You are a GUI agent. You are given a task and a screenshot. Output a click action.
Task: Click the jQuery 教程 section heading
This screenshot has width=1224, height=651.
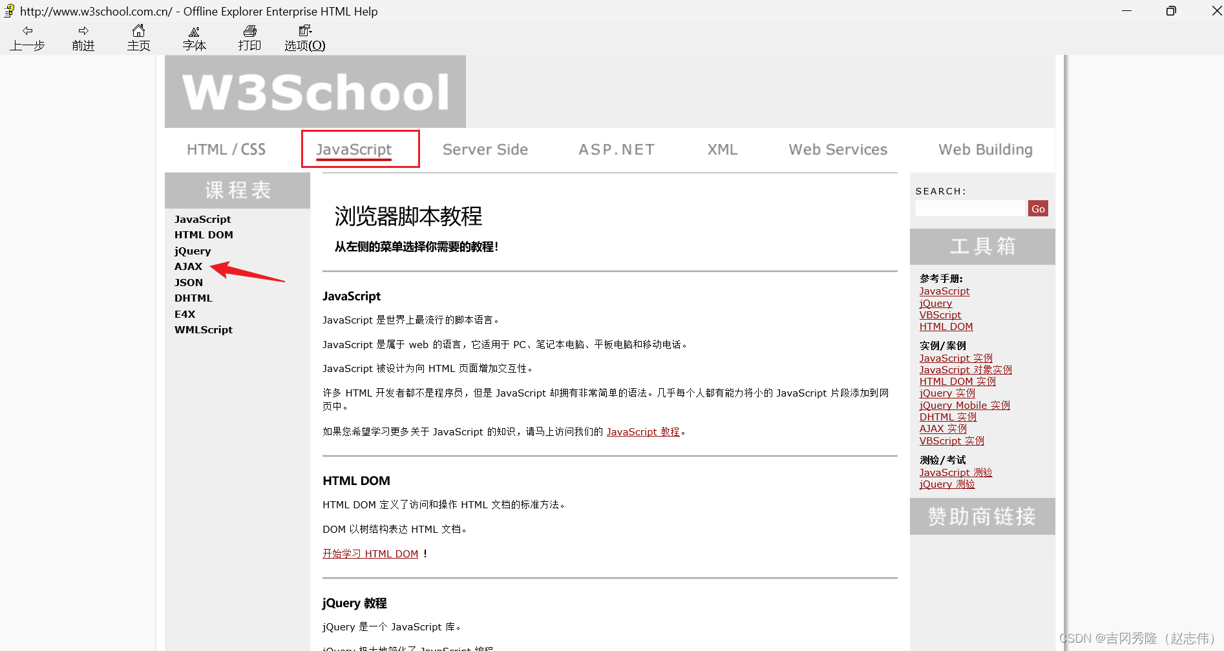(x=354, y=603)
